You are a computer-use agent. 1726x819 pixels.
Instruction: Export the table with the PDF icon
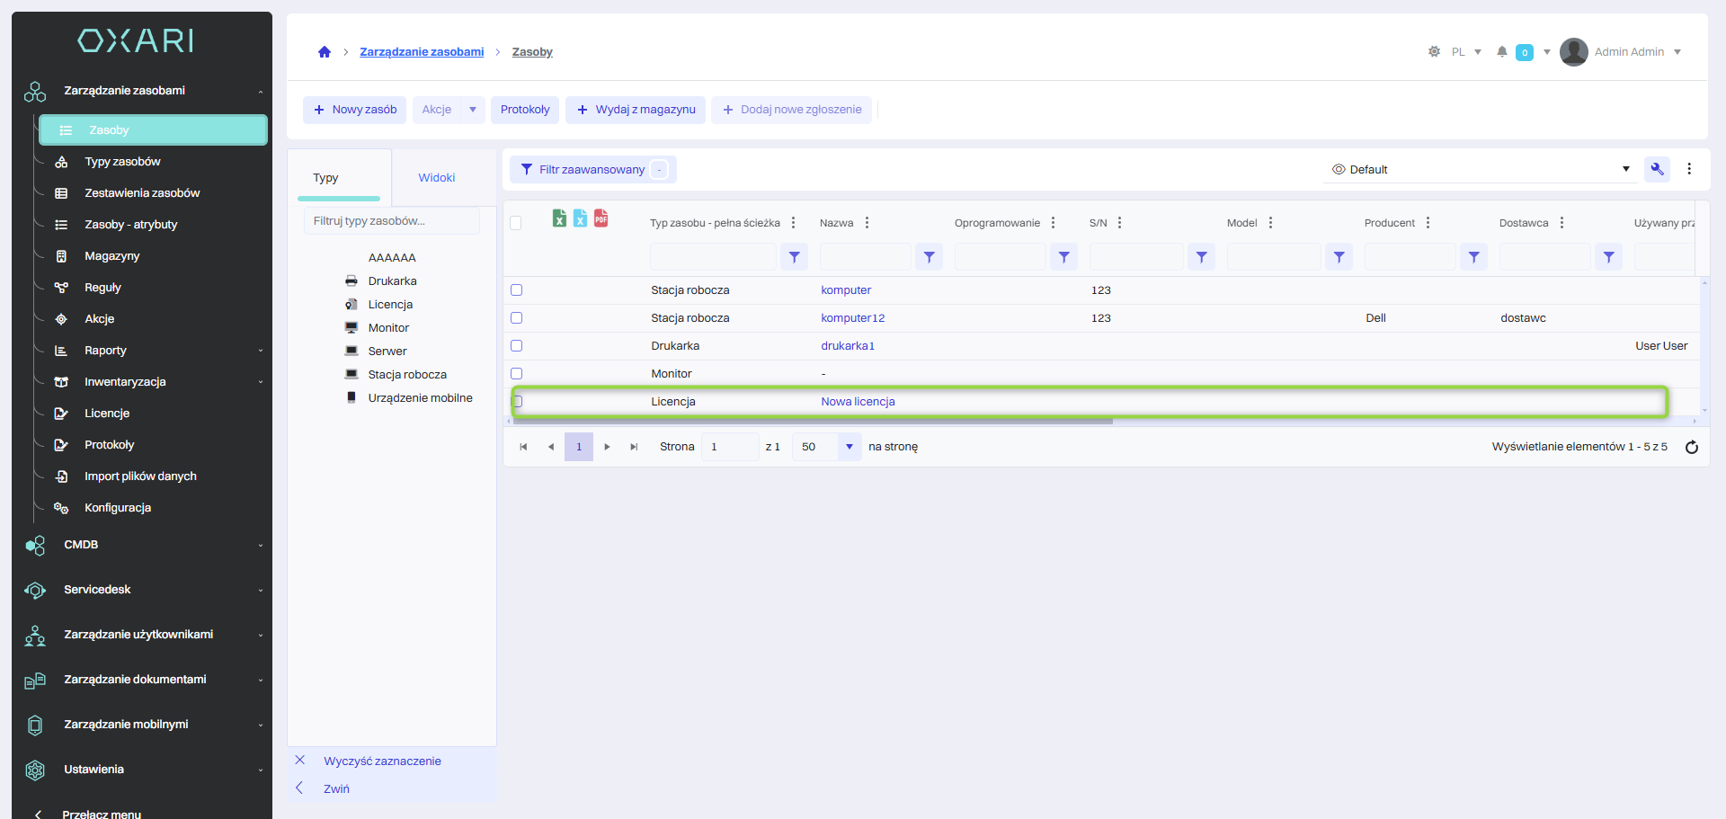[601, 218]
